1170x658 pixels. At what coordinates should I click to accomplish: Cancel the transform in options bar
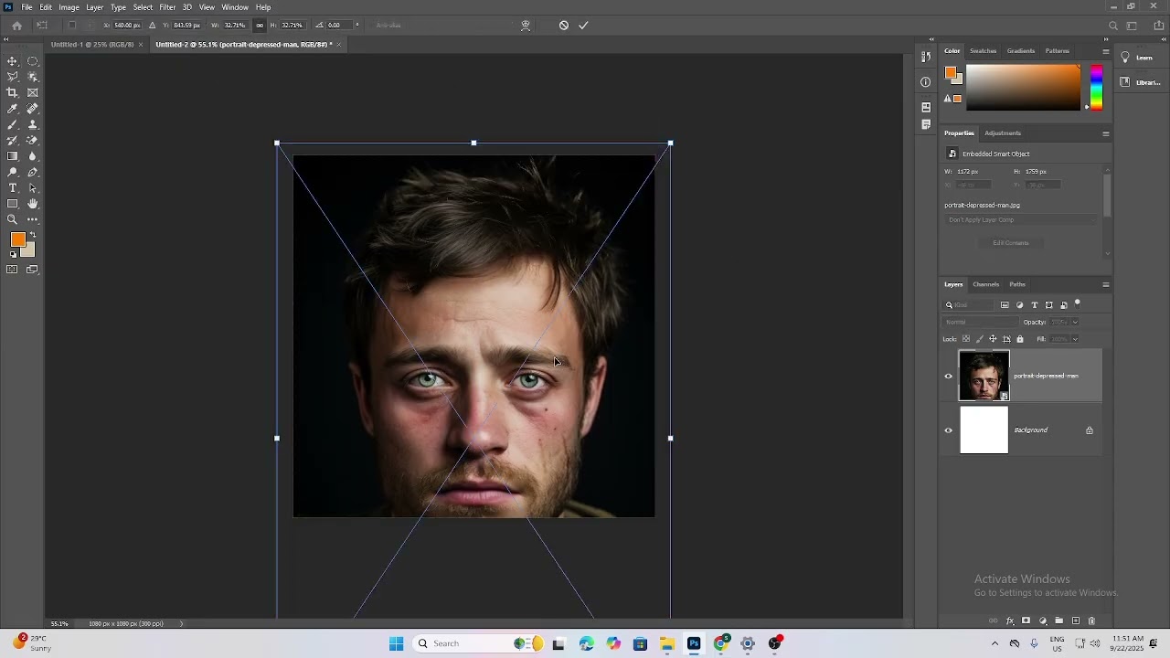tap(564, 26)
